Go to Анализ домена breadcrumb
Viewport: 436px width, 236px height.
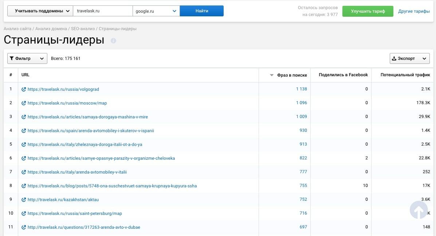coord(51,29)
